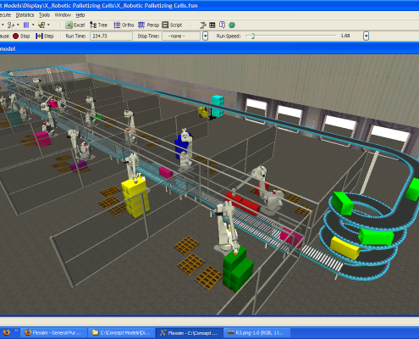
Task: Open the Excel interface toolbar button
Action: [75, 25]
